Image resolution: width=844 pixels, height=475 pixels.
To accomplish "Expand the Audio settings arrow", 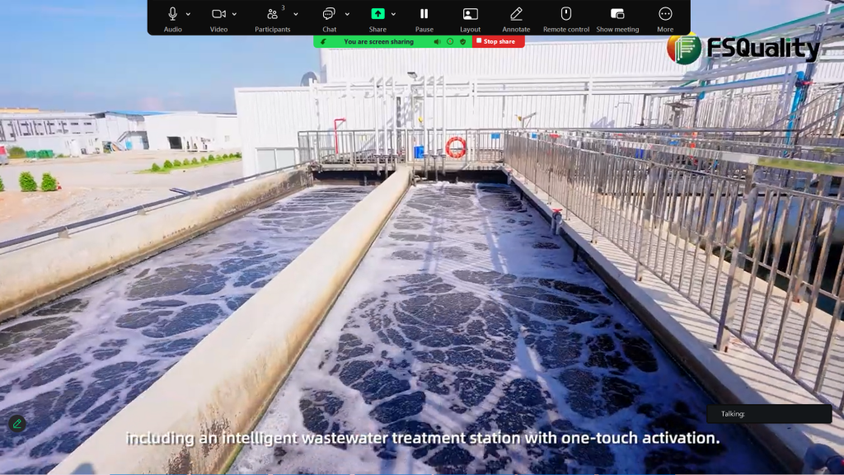I will tap(188, 14).
